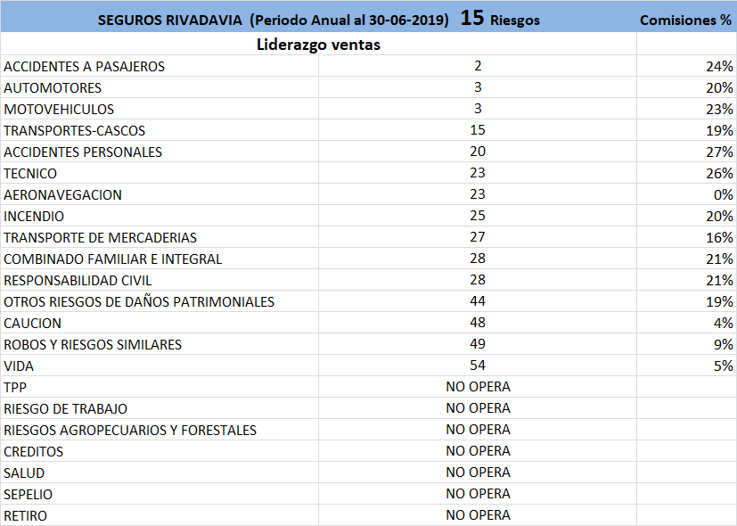The image size is (737, 526).
Task: Select 'RIESGOS AGROPECUARIOS Y FORESTALES' label
Action: coord(130,430)
